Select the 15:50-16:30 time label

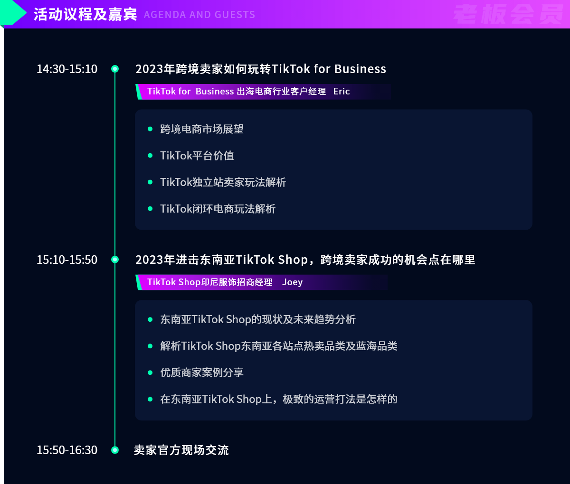coord(67,450)
